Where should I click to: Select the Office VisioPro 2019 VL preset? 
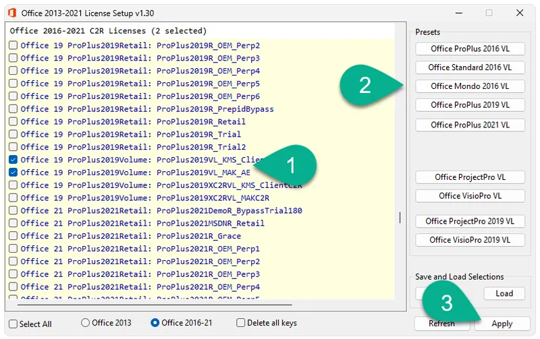tap(470, 240)
